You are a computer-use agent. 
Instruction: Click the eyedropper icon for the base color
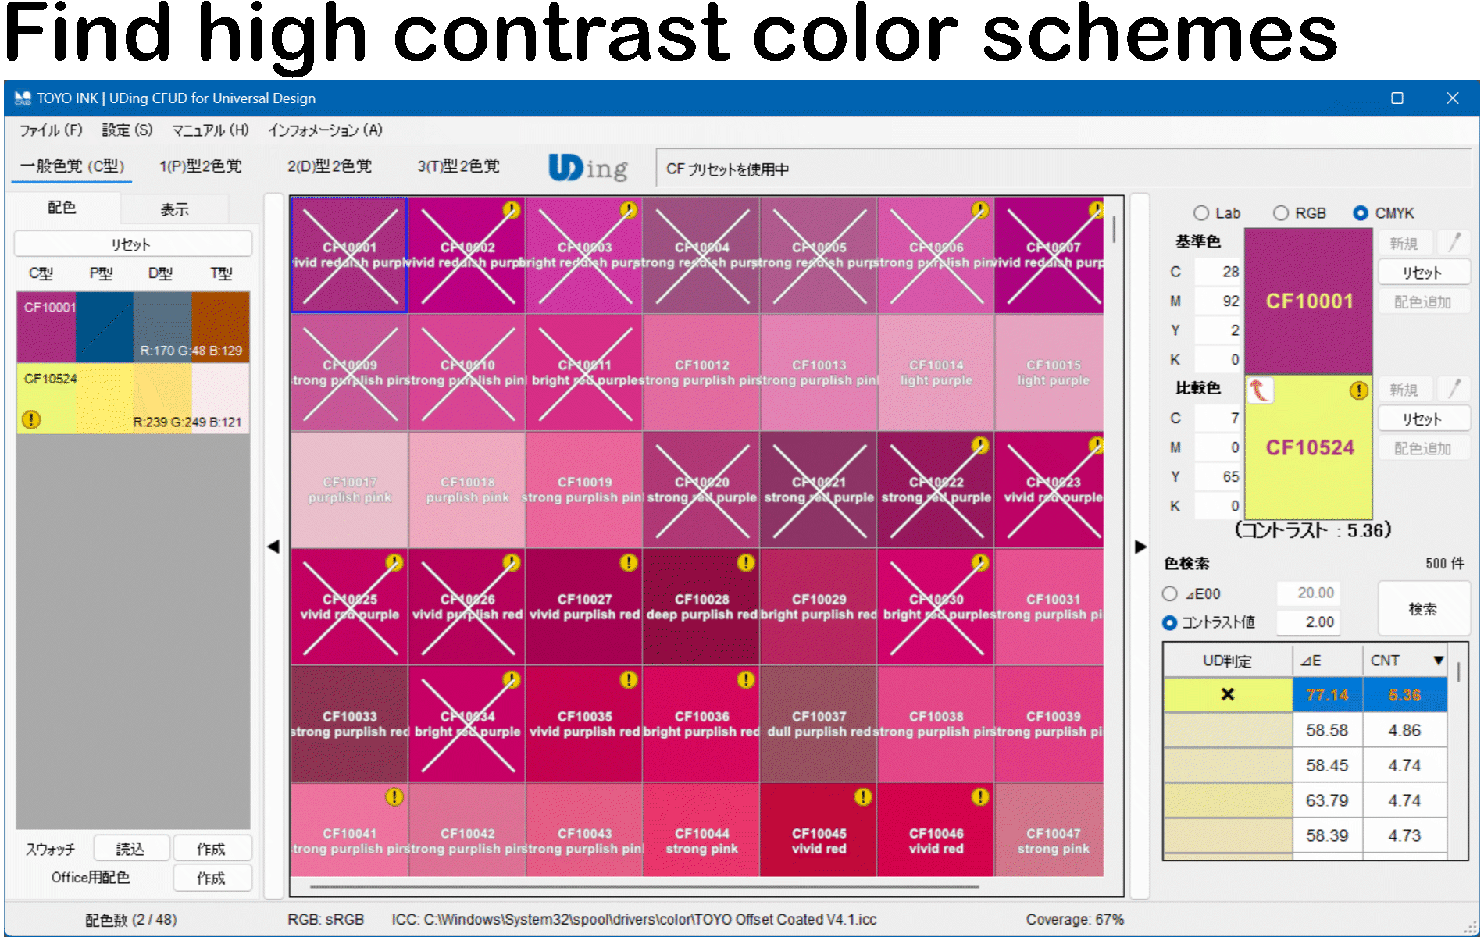(1454, 243)
